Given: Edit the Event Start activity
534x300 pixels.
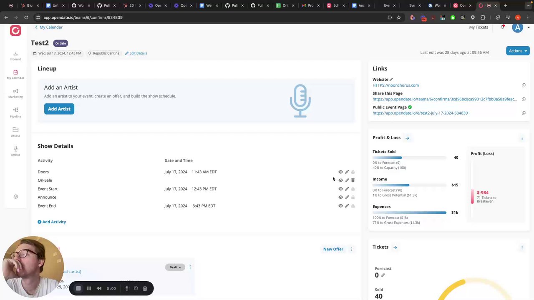Looking at the screenshot, I should (347, 189).
